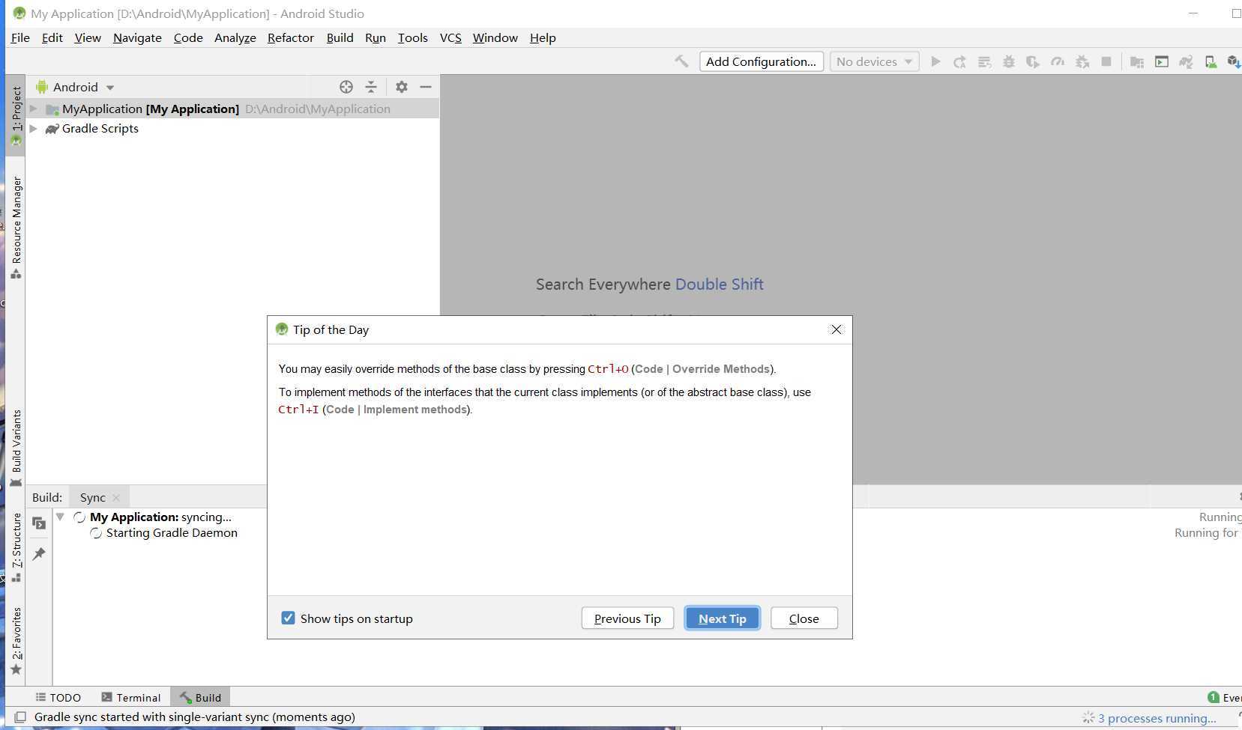The image size is (1242, 730).
Task: Open the Analyze menu
Action: [235, 37]
